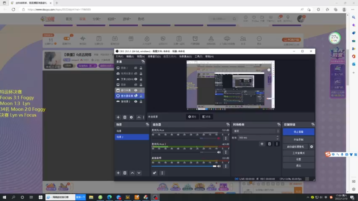Expand the 分类 dropdown in Douyu navigation

[97, 19]
